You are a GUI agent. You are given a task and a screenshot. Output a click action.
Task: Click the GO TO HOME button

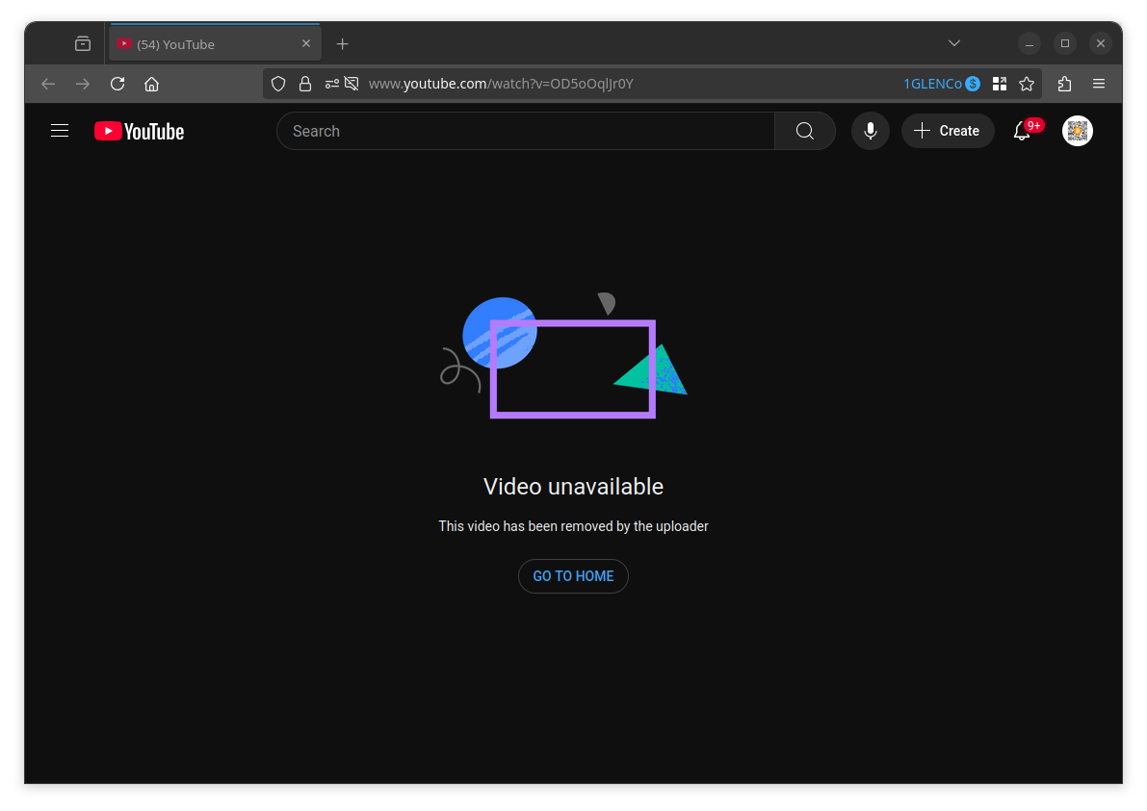(x=574, y=575)
